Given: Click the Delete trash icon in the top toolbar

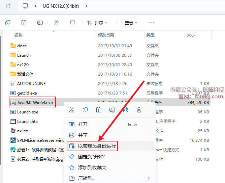Looking at the screenshot, I should (x=72, y=23).
